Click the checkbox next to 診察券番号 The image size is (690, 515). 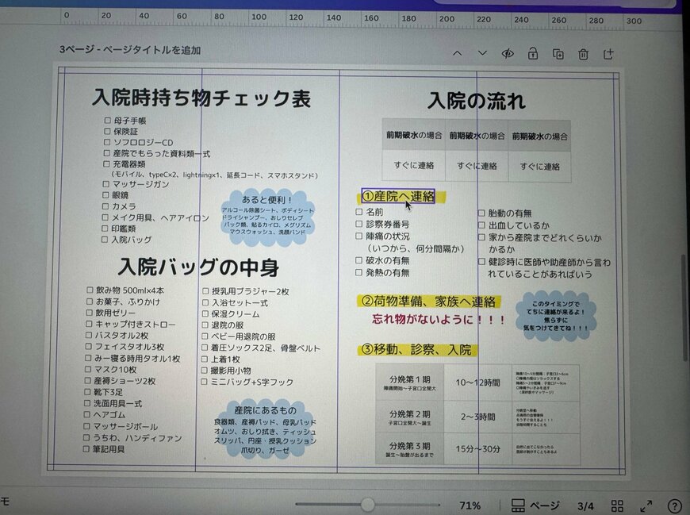click(359, 224)
